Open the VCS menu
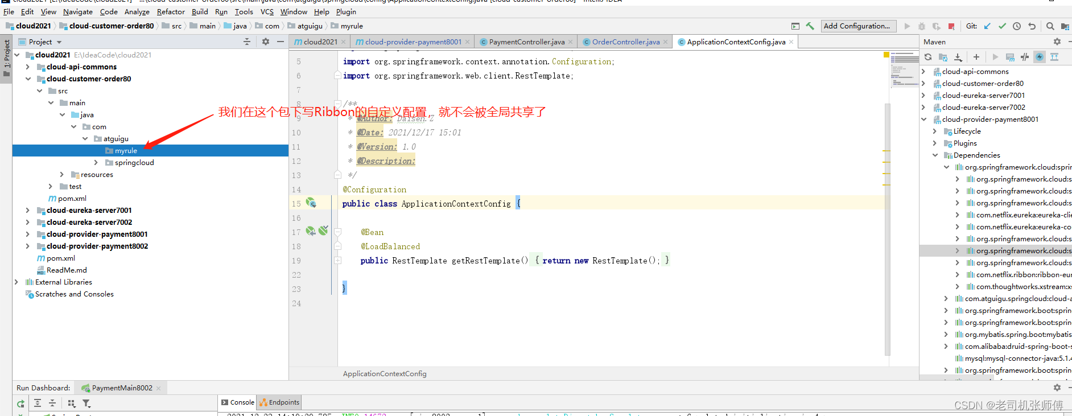This screenshot has height=416, width=1072. coord(267,11)
